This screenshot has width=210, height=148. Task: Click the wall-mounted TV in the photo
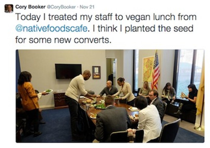(68, 71)
